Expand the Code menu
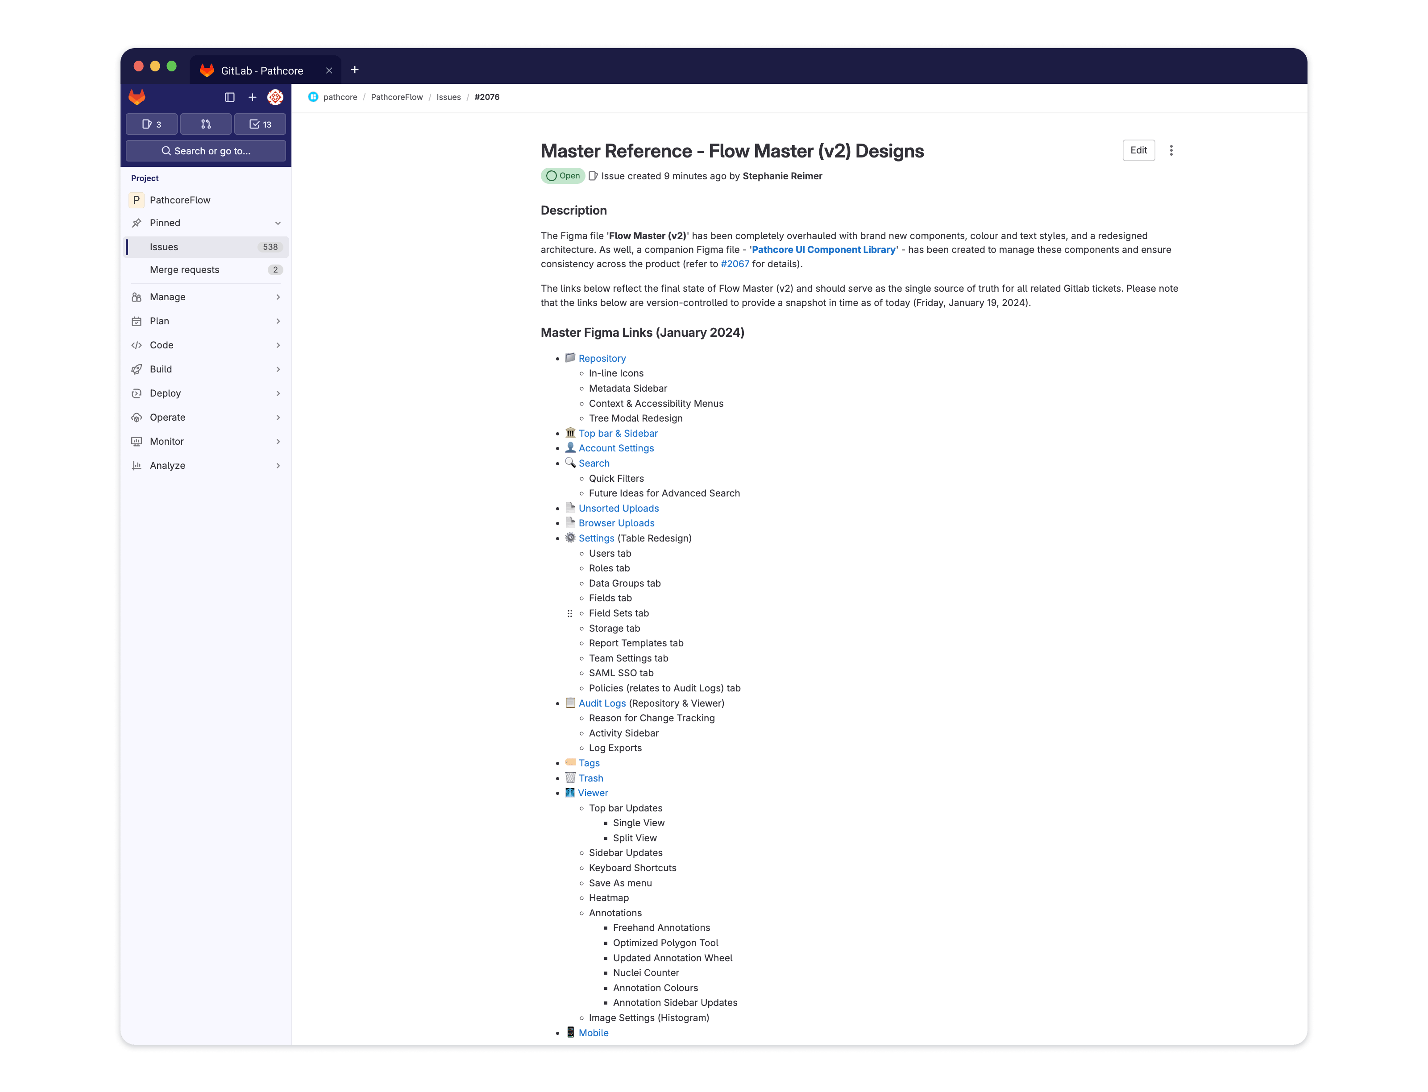Image resolution: width=1428 pixels, height=1092 pixels. tap(205, 345)
